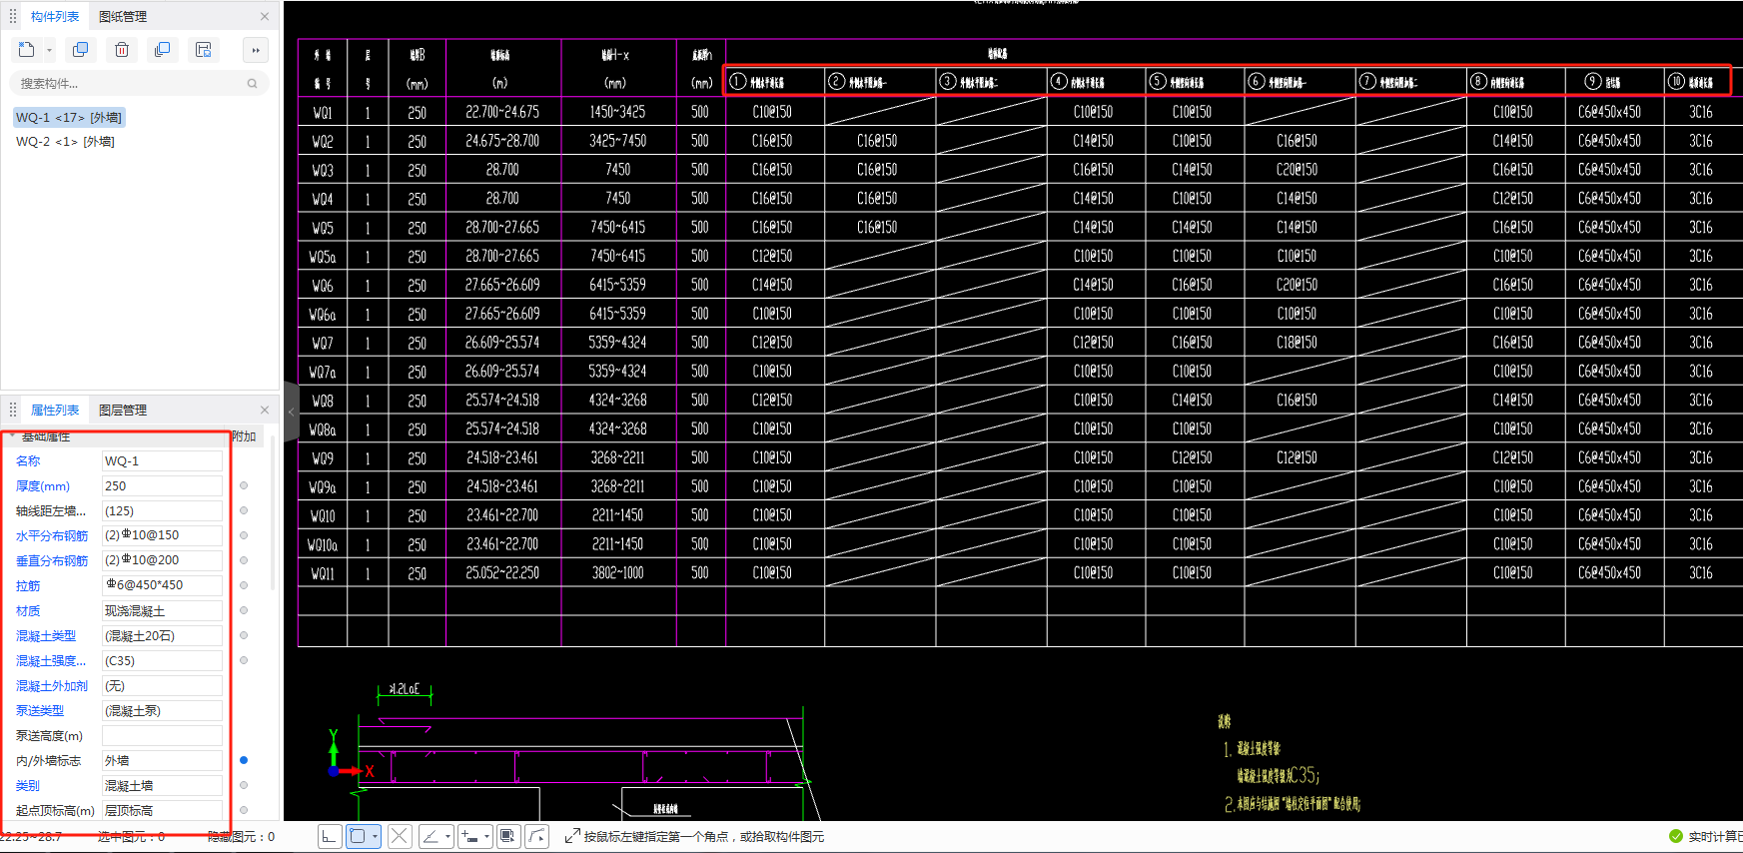Toggle the 混凝土类型 additional radio
Viewport: 1743px width, 853px height.
pos(244,636)
